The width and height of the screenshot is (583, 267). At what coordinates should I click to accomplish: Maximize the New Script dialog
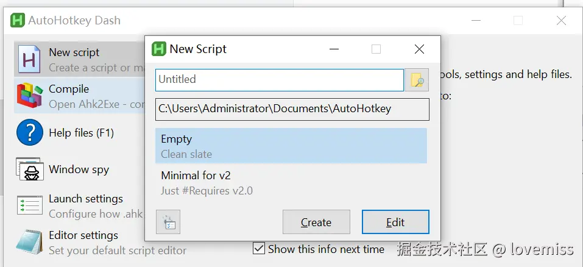click(376, 49)
